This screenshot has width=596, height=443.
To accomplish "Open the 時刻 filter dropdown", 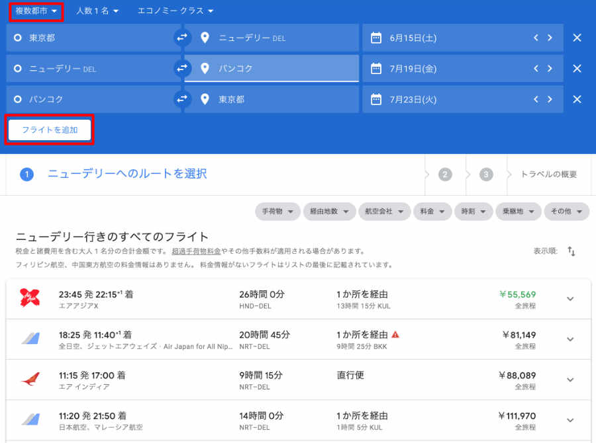I will pyautogui.click(x=473, y=212).
